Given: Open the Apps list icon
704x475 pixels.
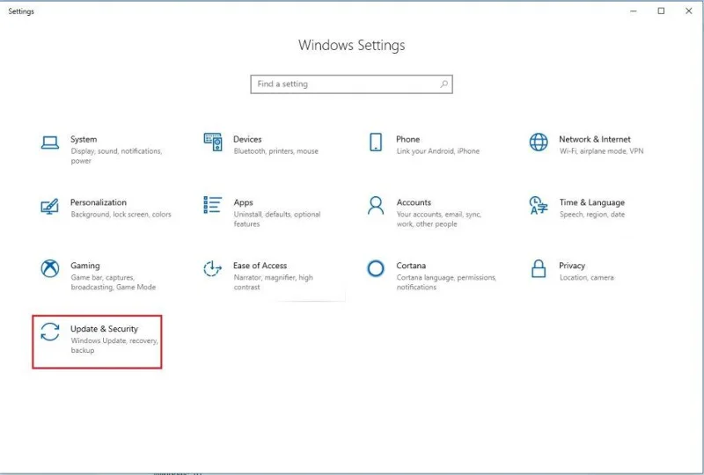Looking at the screenshot, I should click(x=212, y=205).
